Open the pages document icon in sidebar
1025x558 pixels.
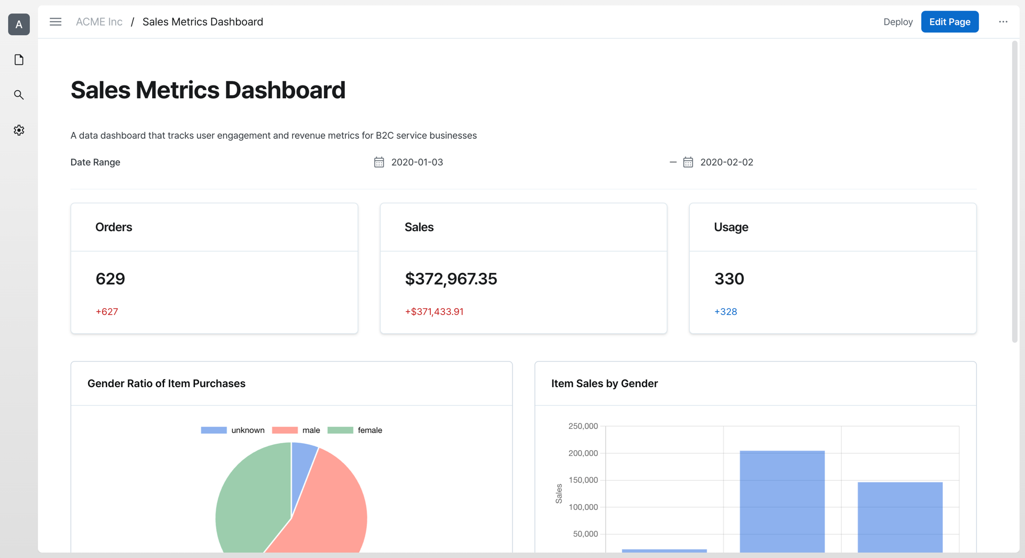pyautogui.click(x=19, y=60)
